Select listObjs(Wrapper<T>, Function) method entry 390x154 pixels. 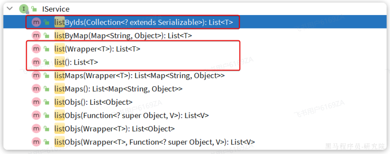(x=154, y=142)
